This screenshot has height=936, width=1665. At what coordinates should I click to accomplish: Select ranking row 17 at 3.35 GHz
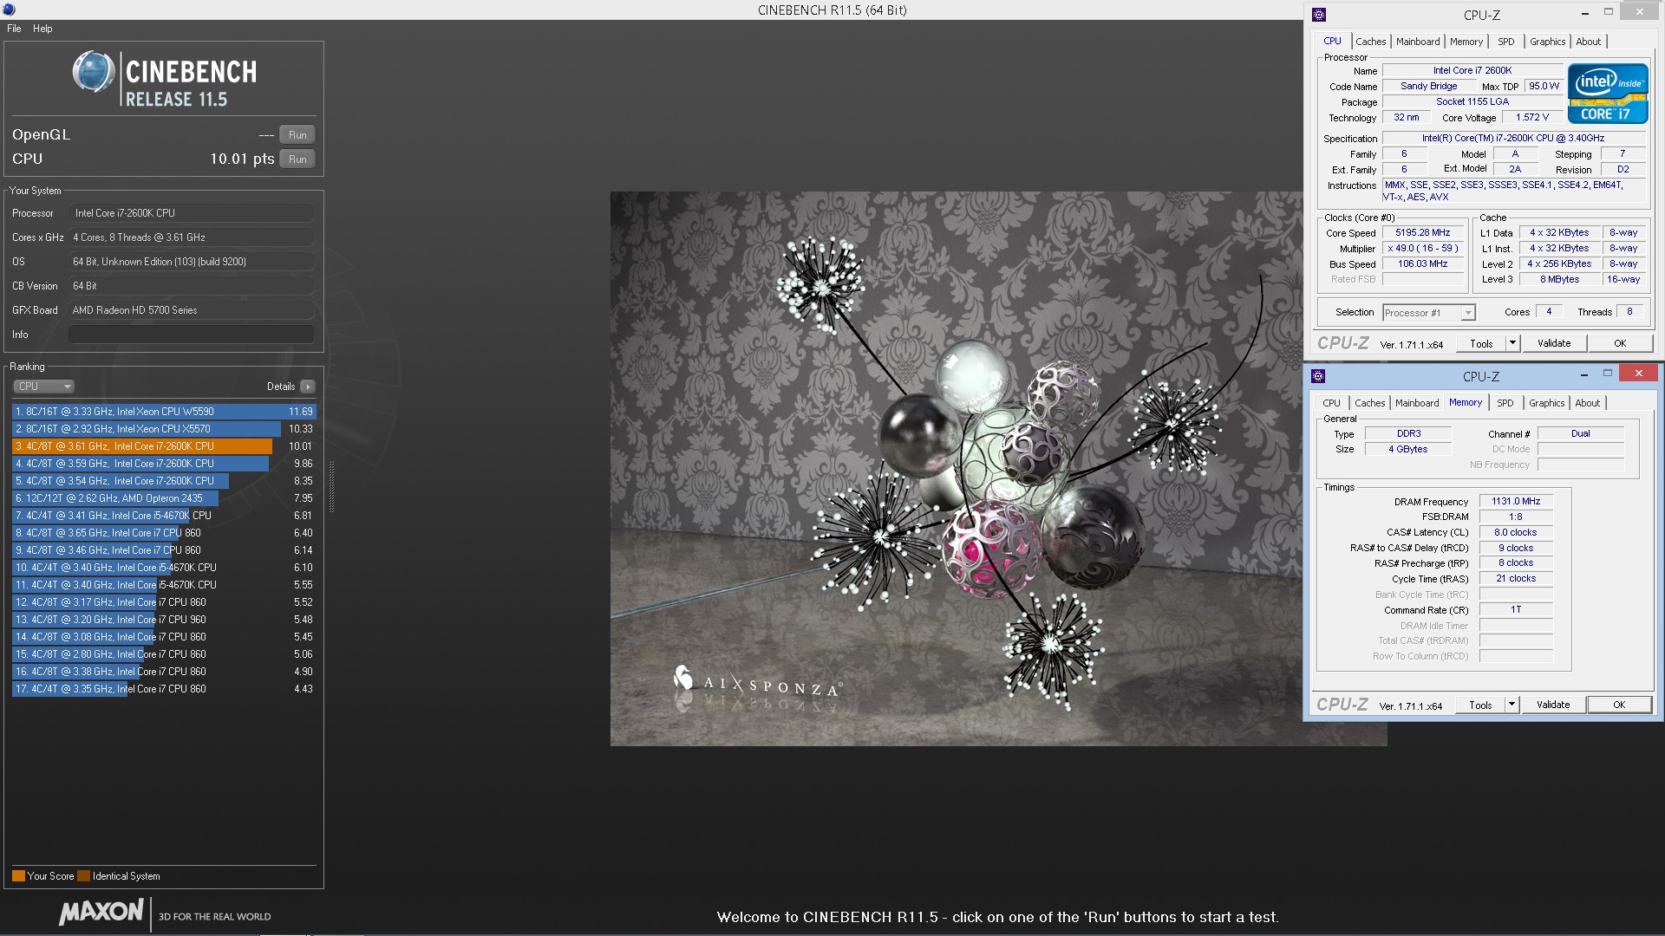(164, 689)
